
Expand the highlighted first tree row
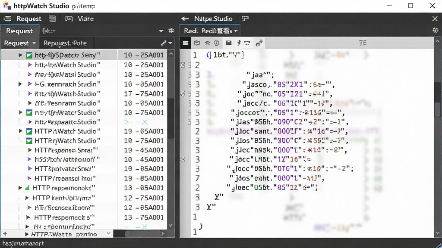(x=20, y=55)
